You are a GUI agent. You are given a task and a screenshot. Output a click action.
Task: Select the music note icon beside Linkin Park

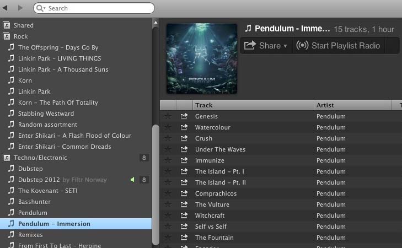click(11, 91)
